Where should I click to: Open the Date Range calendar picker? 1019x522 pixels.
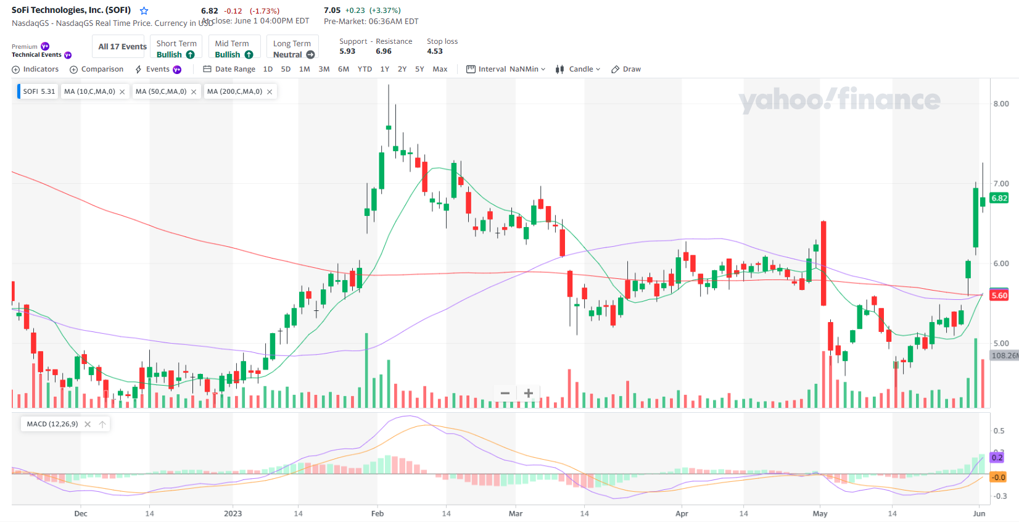pos(229,69)
